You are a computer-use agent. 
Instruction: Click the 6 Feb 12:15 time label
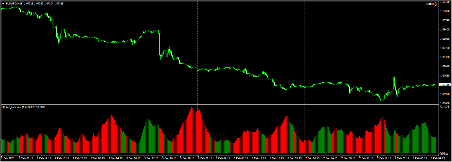pos(259,158)
